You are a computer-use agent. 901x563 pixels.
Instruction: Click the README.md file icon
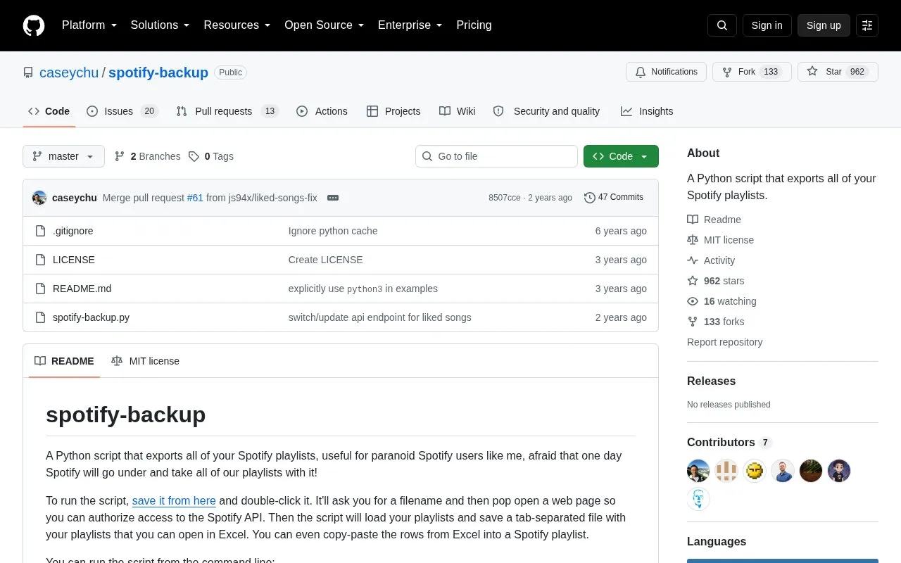40,289
